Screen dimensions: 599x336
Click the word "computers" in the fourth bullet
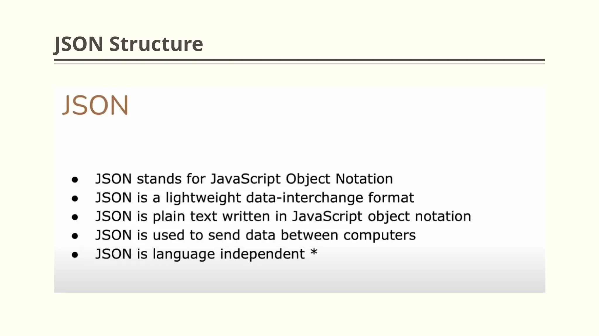pos(379,235)
